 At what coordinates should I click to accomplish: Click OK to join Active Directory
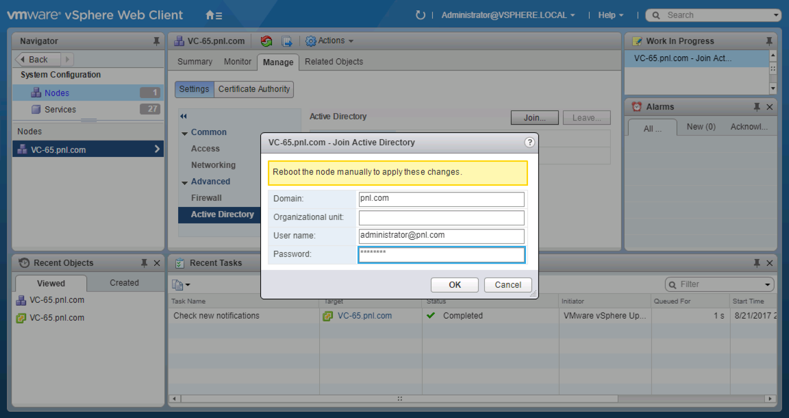pyautogui.click(x=454, y=285)
